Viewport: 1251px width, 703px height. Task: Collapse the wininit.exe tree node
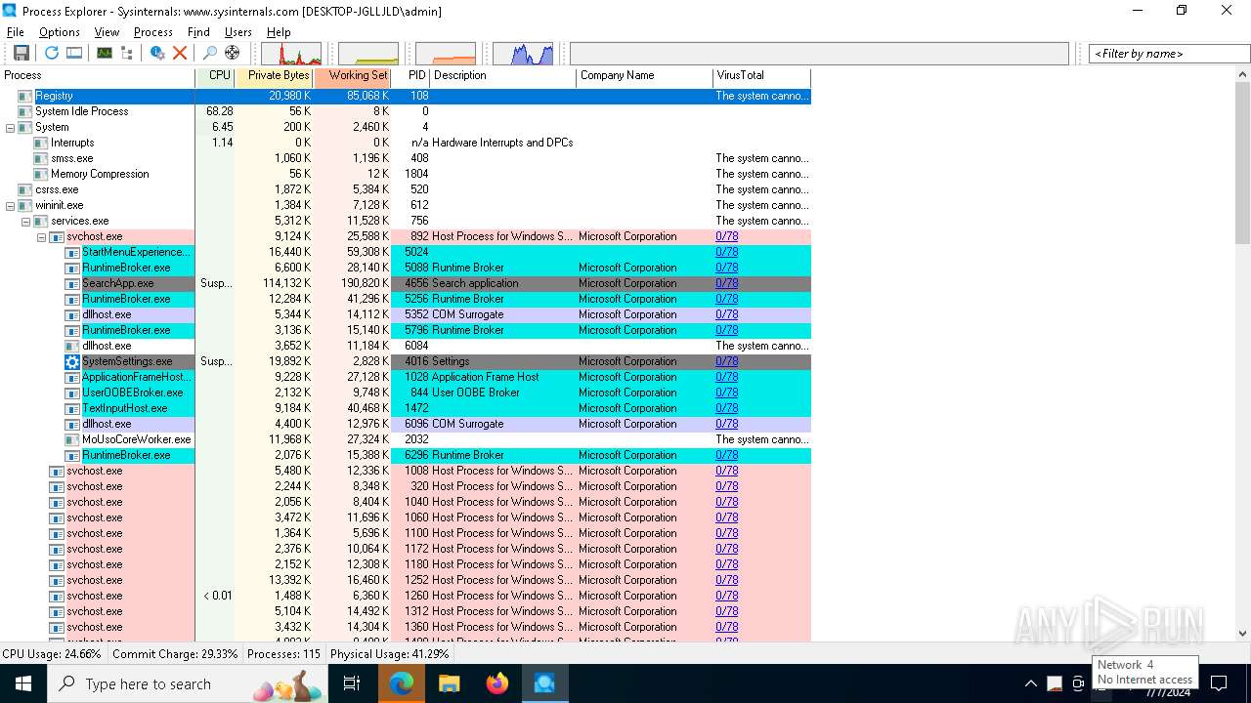click(10, 205)
